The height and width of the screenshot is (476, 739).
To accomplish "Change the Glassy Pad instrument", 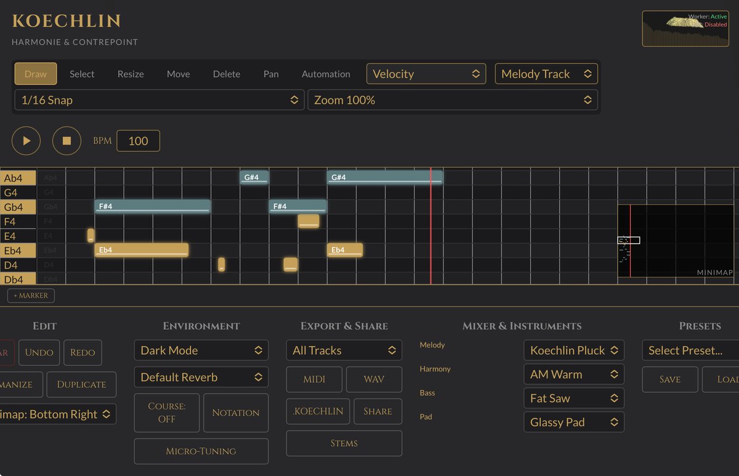I will coord(574,422).
